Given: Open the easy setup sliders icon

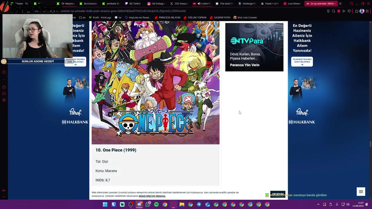Looking at the screenshot, I should click(x=367, y=11).
